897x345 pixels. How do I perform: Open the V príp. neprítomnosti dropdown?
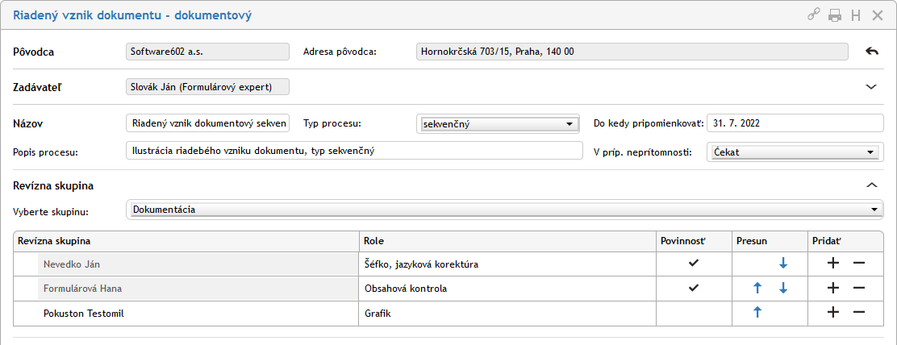point(793,152)
